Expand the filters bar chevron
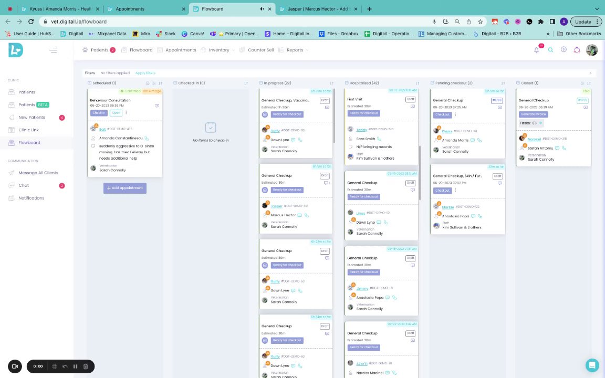 pyautogui.click(x=590, y=73)
